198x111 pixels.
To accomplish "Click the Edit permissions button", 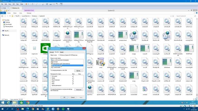I will pos(79,71).
